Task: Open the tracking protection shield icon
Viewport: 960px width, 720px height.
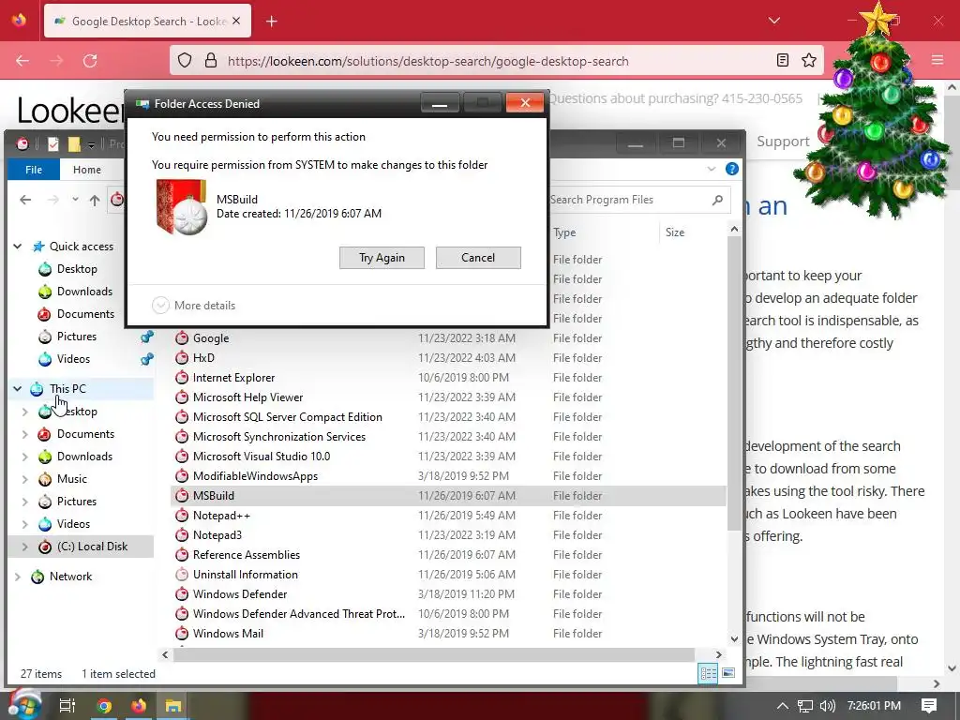Action: 185,61
